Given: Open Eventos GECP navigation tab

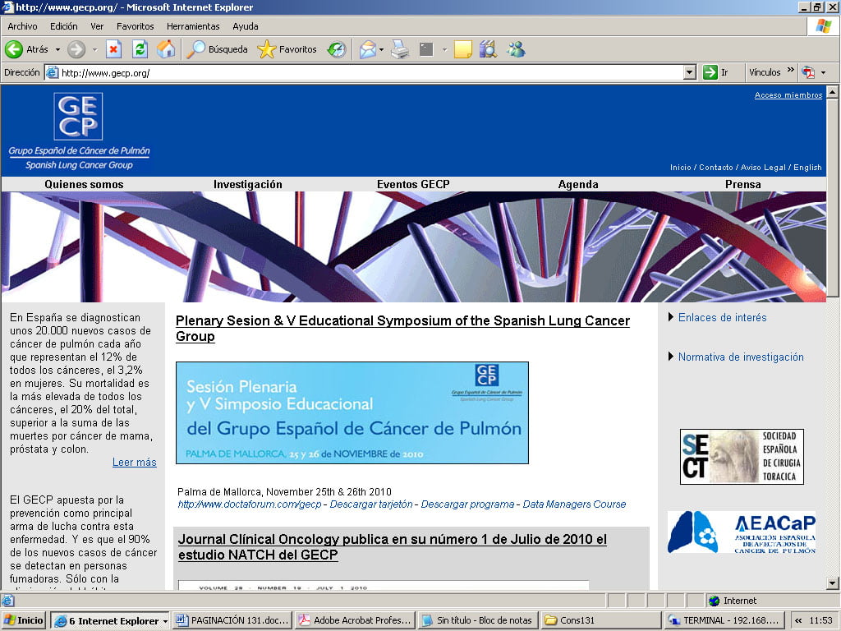Looking at the screenshot, I should 413,184.
